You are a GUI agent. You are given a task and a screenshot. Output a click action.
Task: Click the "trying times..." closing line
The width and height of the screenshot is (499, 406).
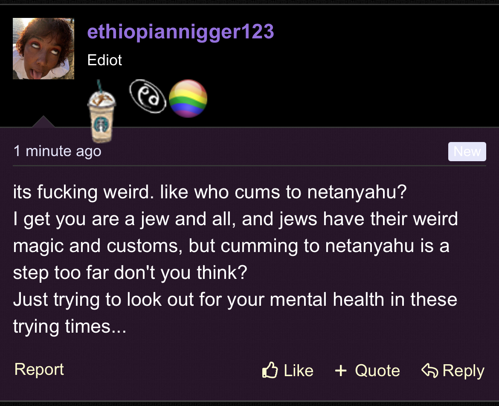(70, 327)
